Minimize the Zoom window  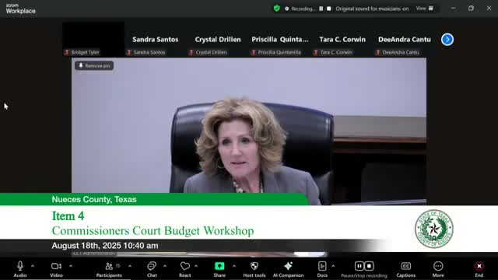point(453,9)
